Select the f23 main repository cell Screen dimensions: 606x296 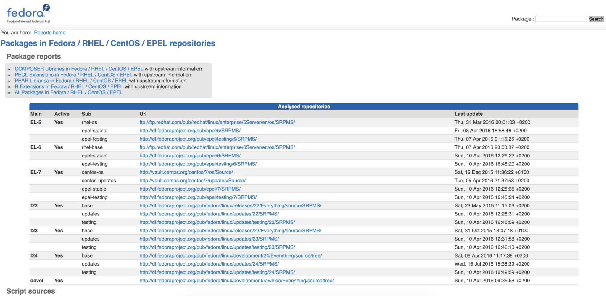coord(34,231)
